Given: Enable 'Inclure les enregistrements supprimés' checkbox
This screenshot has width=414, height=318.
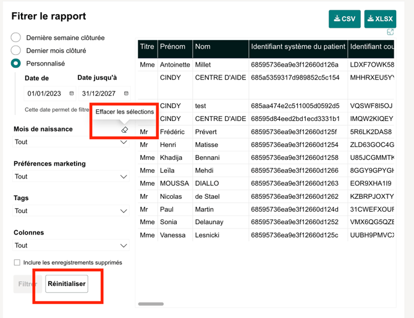Looking at the screenshot, I should 17,262.
